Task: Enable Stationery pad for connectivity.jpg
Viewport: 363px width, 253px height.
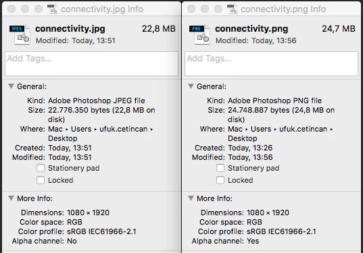Action: tap(41, 168)
